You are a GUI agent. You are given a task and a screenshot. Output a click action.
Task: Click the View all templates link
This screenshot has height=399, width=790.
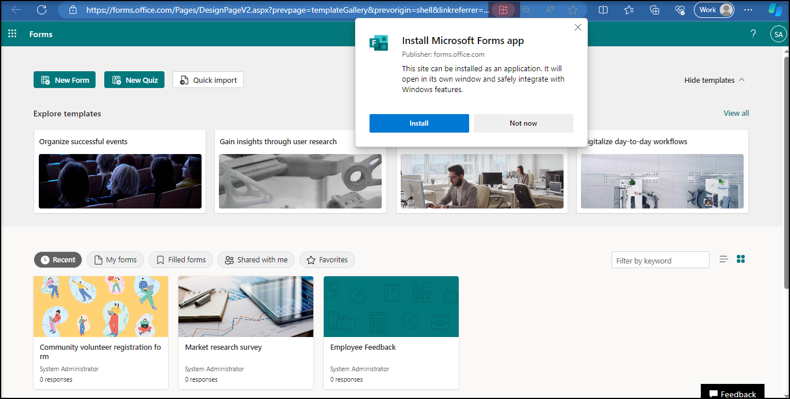(x=736, y=114)
